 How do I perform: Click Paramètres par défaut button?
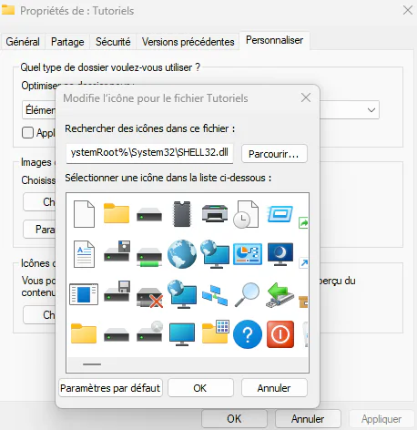coord(110,388)
